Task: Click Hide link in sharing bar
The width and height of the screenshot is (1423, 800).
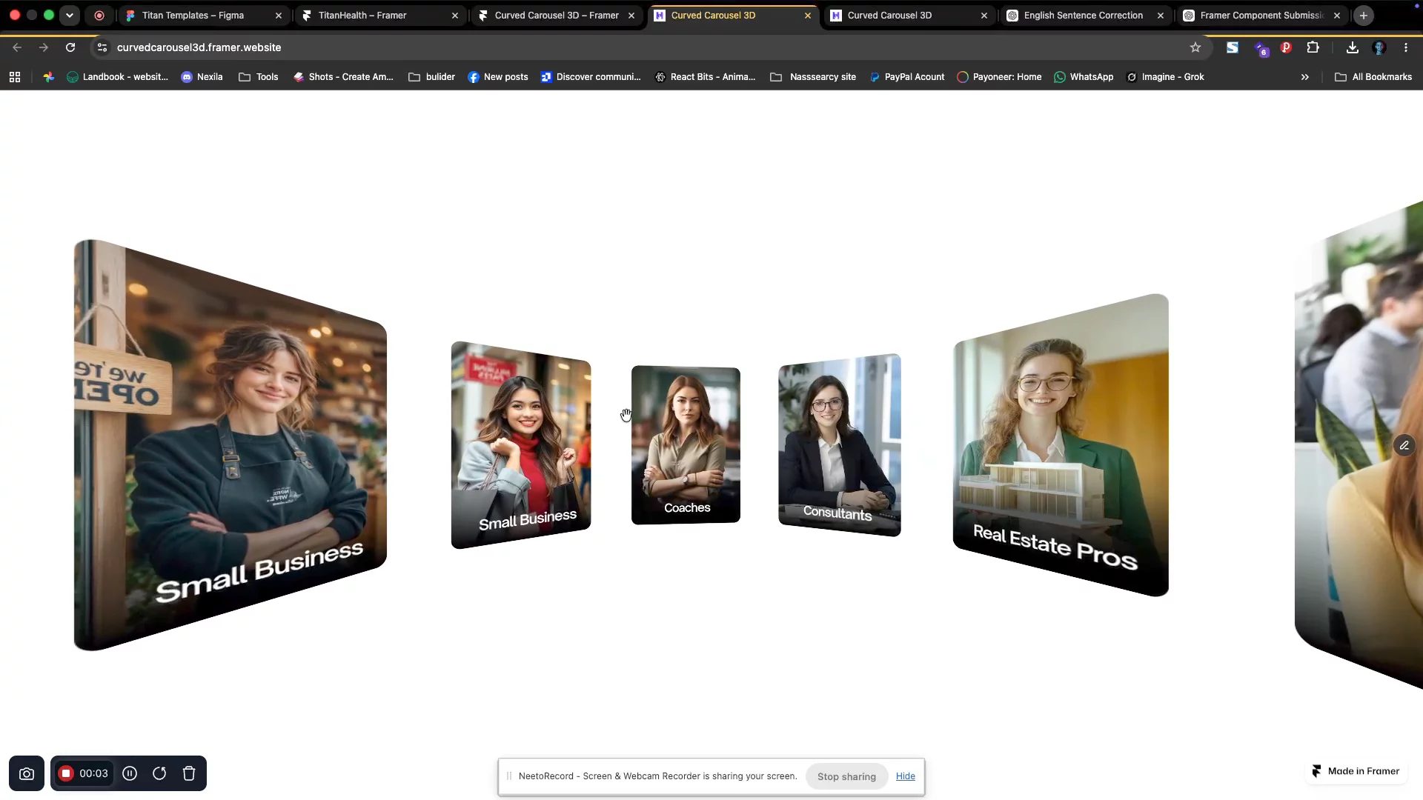Action: pyautogui.click(x=905, y=776)
